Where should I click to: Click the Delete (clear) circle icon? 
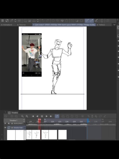click(x=53, y=21)
